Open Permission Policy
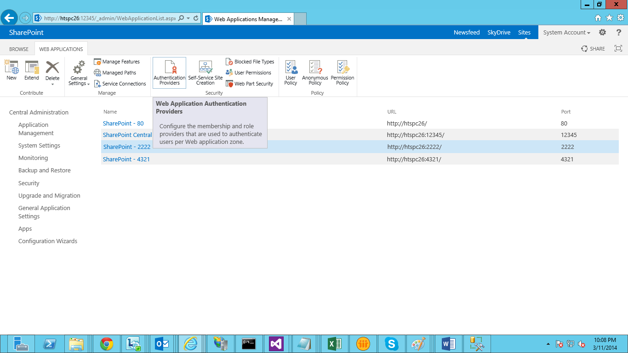This screenshot has height=353, width=628. [343, 73]
